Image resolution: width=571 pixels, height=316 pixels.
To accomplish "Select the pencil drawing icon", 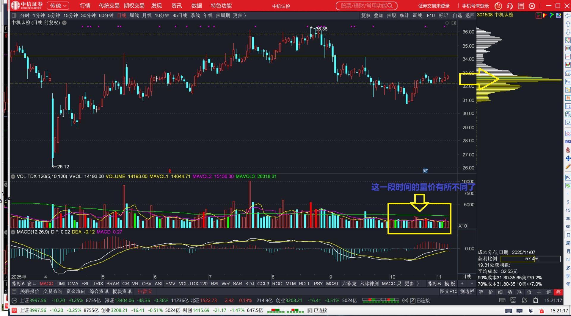I will [x=568, y=166].
